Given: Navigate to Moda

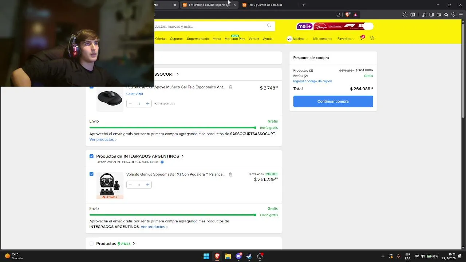Looking at the screenshot, I should (217, 39).
